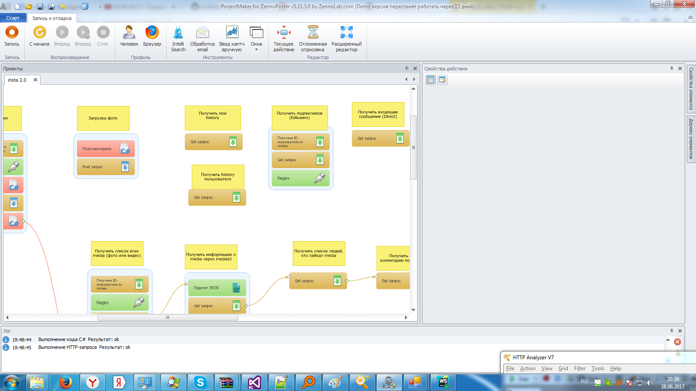This screenshot has height=391, width=696.
Task: Click the horizontal scrollbar thumb of the canvas
Action: coord(167,318)
